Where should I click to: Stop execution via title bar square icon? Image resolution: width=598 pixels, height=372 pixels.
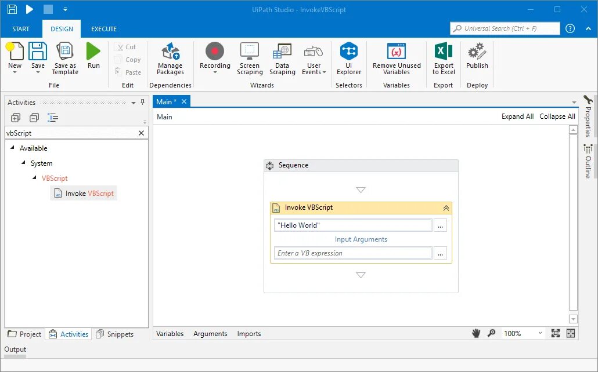tap(48, 9)
